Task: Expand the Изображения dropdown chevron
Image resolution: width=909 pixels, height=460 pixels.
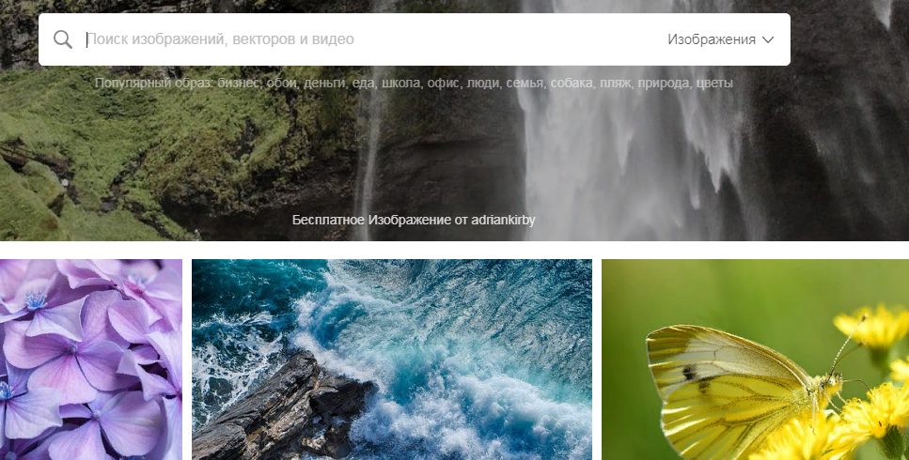Action: coord(768,40)
